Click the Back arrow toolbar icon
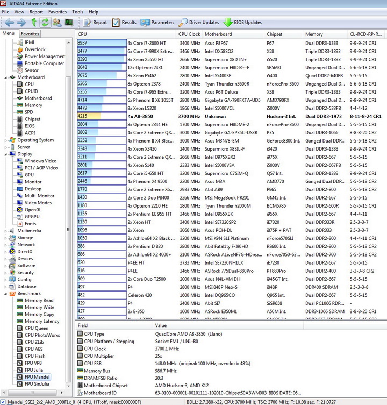 point(9,23)
